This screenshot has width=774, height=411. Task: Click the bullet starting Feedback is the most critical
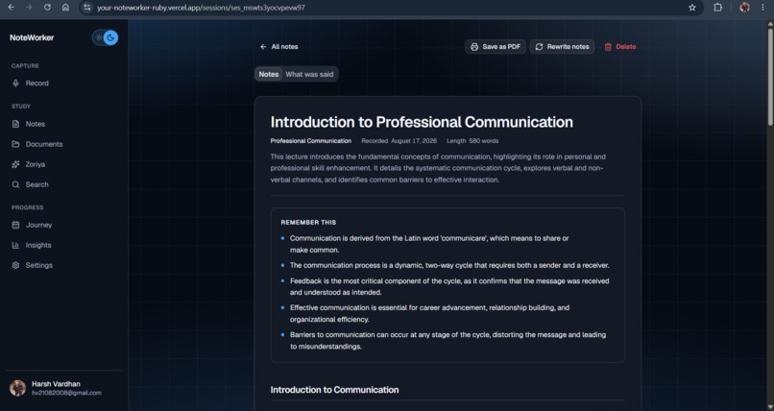pos(449,287)
